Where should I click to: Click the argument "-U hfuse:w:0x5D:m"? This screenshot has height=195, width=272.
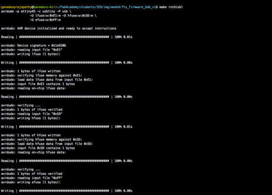click(x=77, y=16)
